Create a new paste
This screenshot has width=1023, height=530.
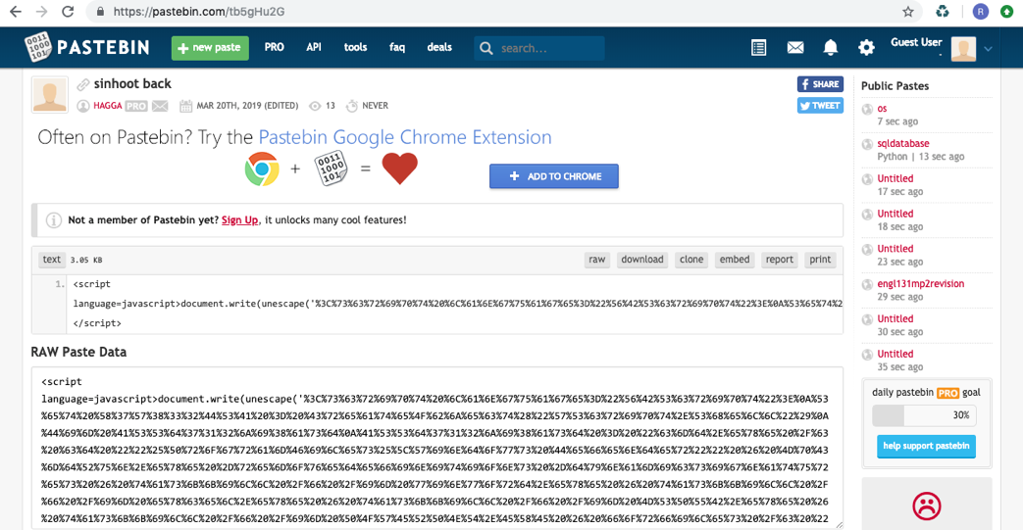210,48
